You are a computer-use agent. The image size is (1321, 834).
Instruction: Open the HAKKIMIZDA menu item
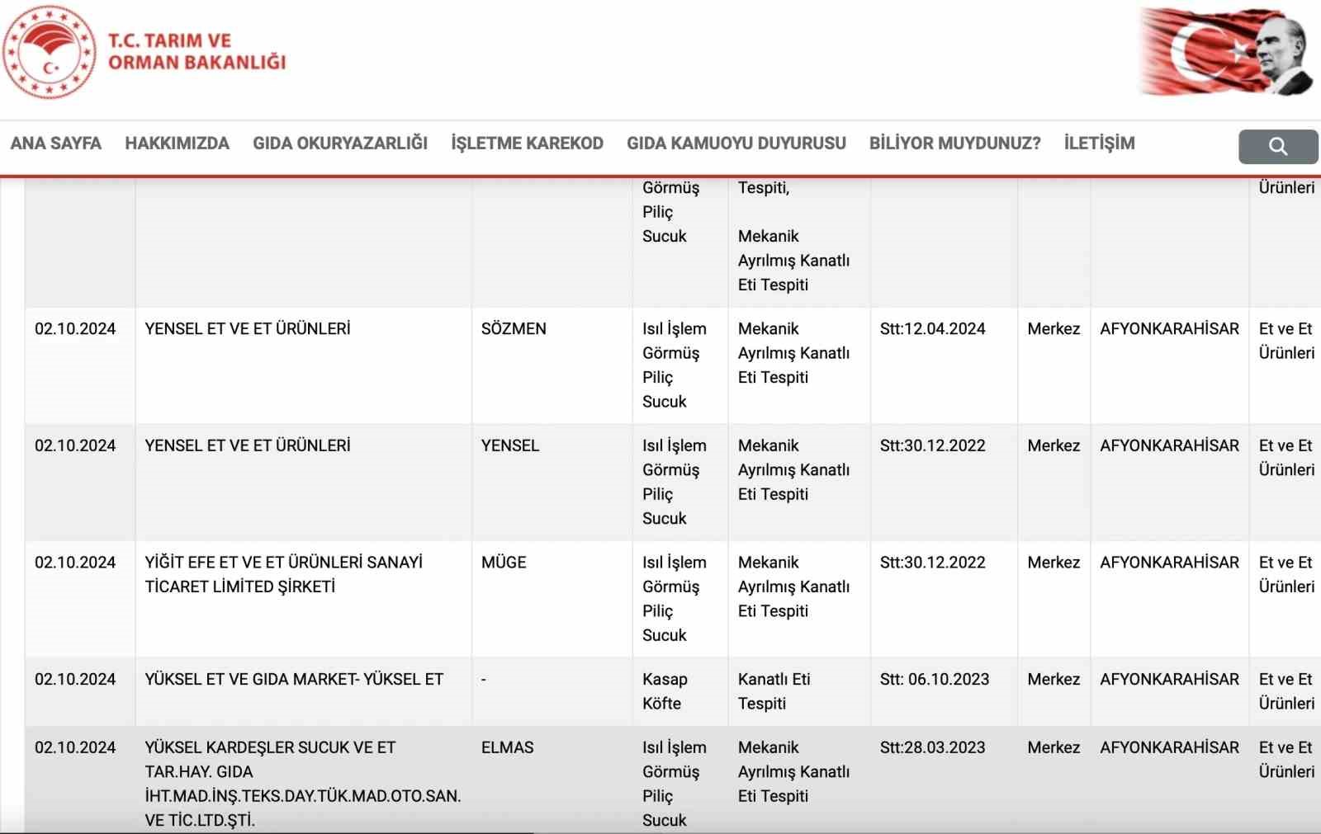click(x=177, y=144)
